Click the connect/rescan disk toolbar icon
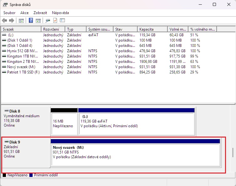236x186 pixels. [x=48, y=20]
